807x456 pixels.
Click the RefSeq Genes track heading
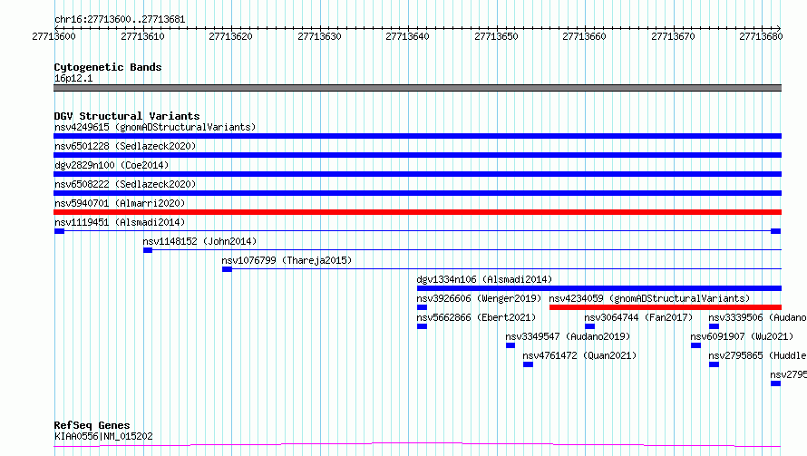92,425
